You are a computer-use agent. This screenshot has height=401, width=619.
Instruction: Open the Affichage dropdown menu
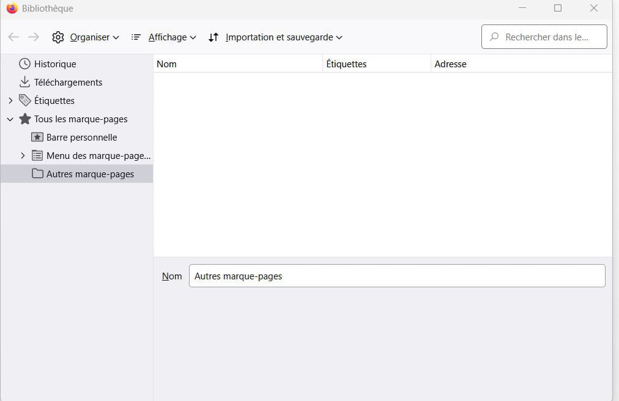164,37
